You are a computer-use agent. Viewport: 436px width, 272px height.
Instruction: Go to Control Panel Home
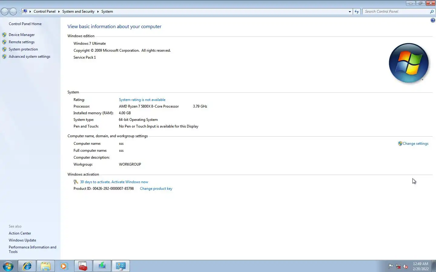tap(25, 24)
